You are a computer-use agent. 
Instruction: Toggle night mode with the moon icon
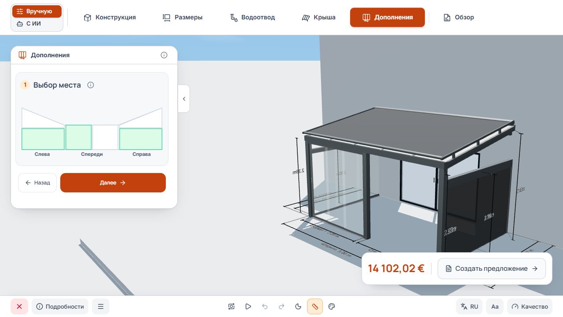click(x=298, y=306)
